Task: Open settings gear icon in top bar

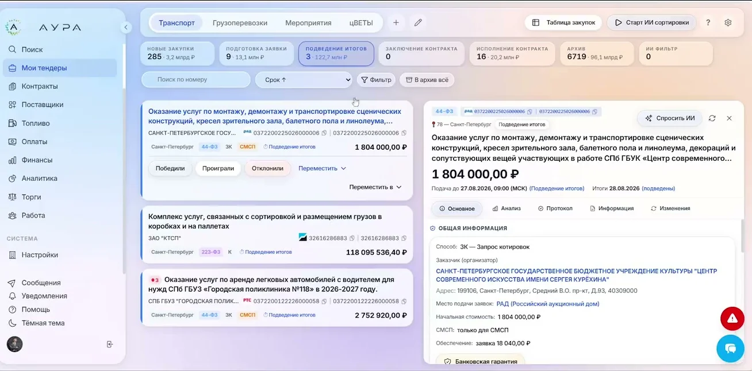Action: tap(728, 22)
